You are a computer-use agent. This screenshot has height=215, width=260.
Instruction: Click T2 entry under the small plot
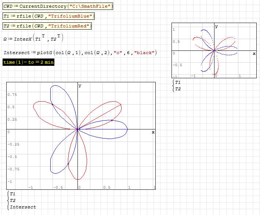tap(178, 89)
